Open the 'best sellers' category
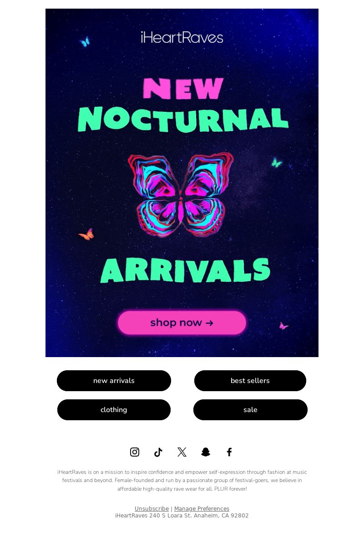 (250, 381)
